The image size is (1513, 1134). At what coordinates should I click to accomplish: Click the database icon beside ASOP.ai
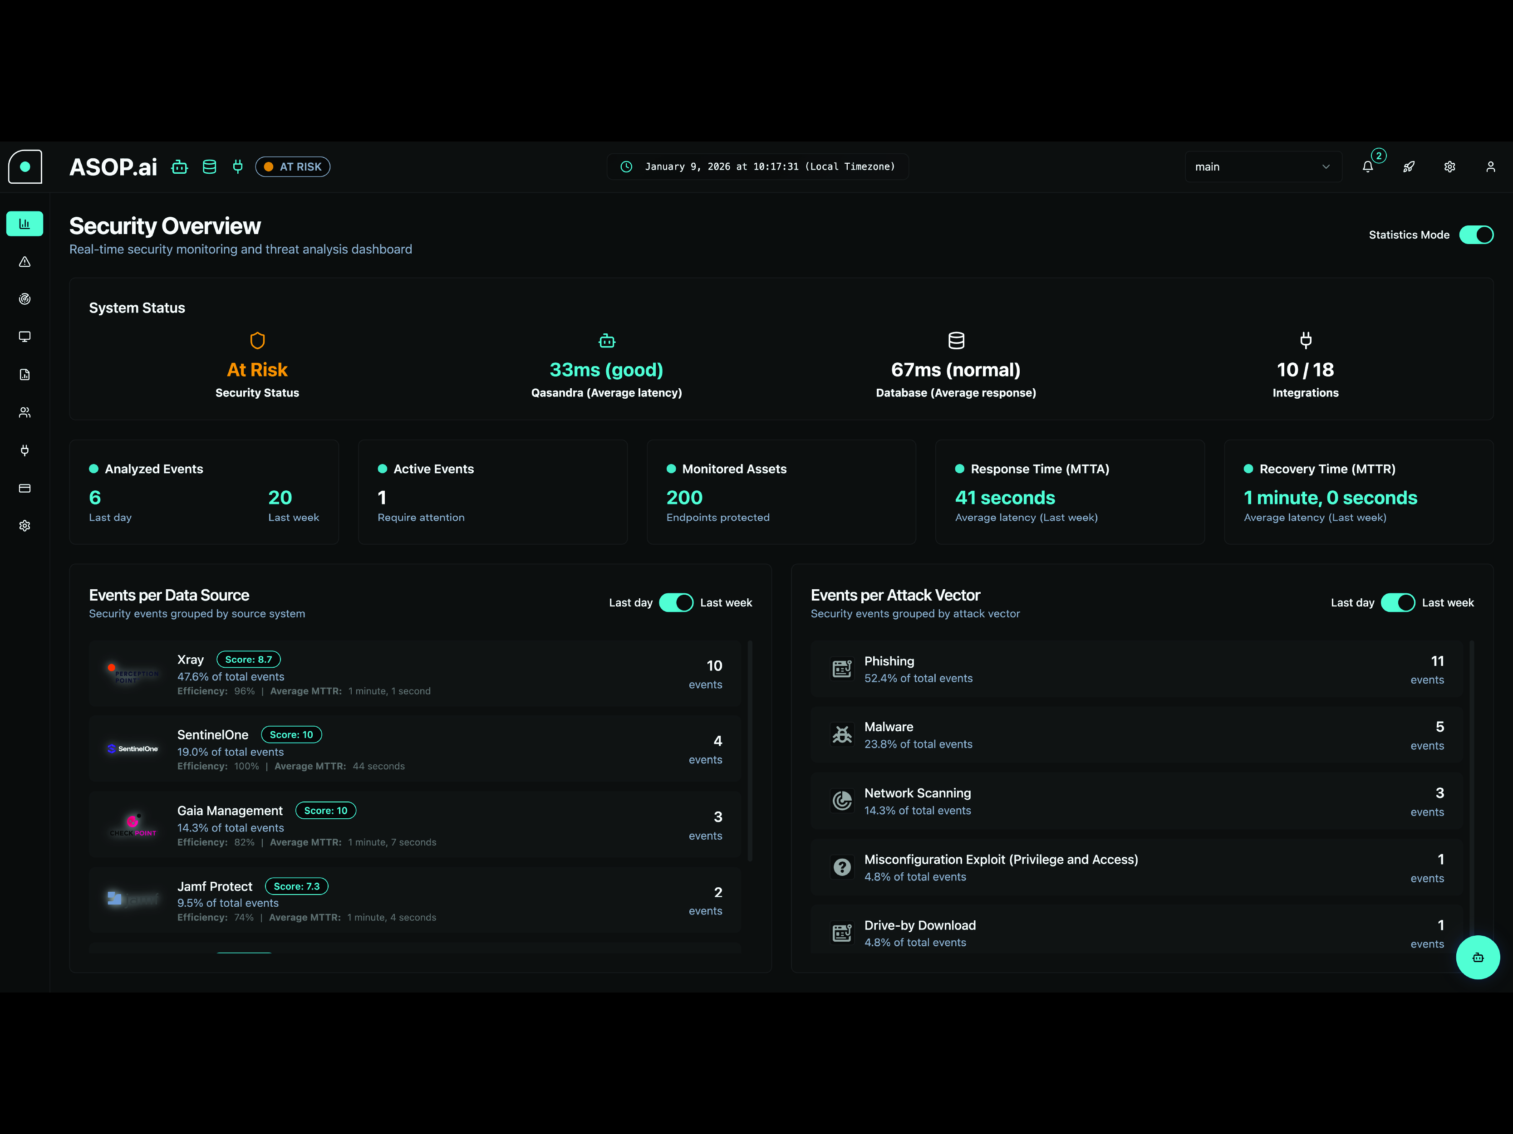point(209,167)
